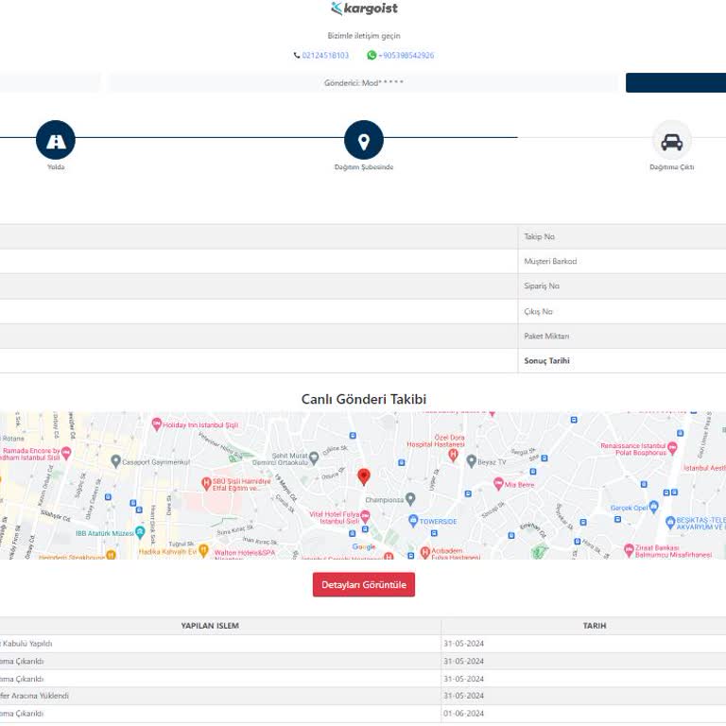Click the Dağıtıma Çıktı car icon

pos(672,140)
